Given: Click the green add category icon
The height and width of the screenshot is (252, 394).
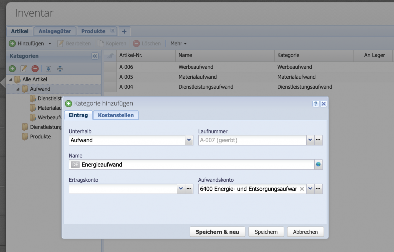Looking at the screenshot, I should point(12,69).
